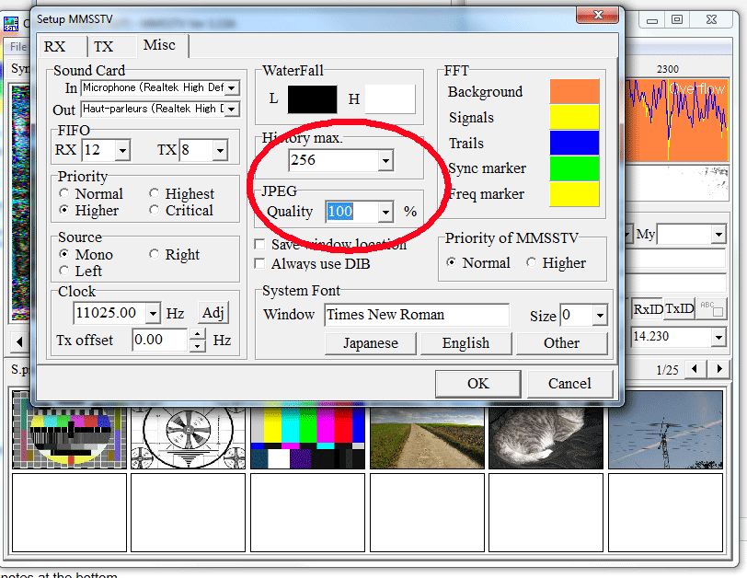Viewport: 747px width, 578px height.
Task: Select Highest priority radio button
Action: 154,193
